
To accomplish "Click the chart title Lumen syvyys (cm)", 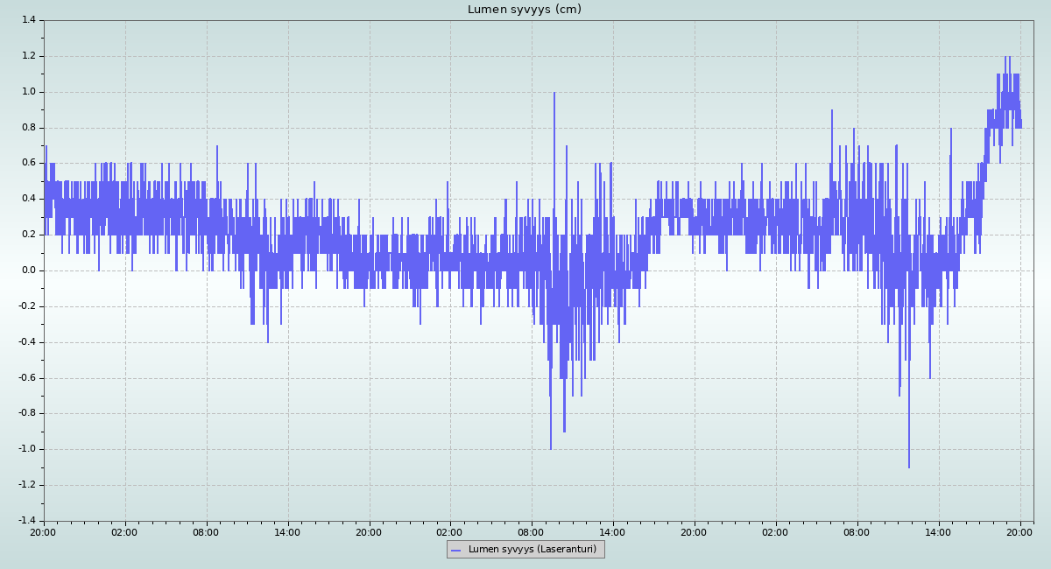I will pyautogui.click(x=524, y=10).
